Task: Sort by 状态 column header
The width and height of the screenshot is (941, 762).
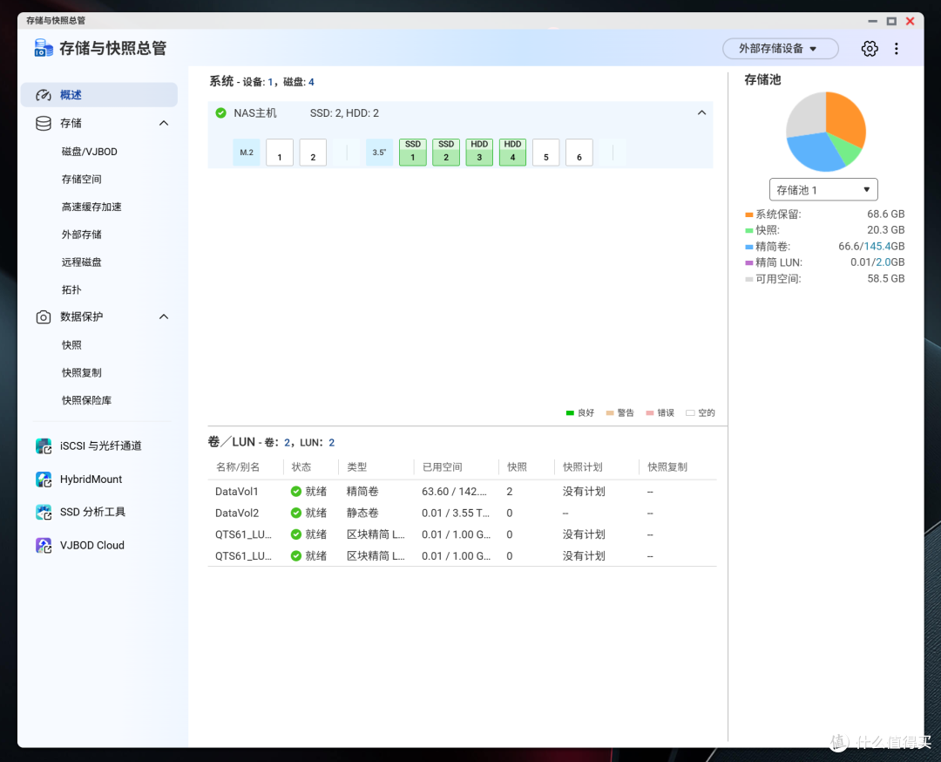Action: pyautogui.click(x=301, y=467)
